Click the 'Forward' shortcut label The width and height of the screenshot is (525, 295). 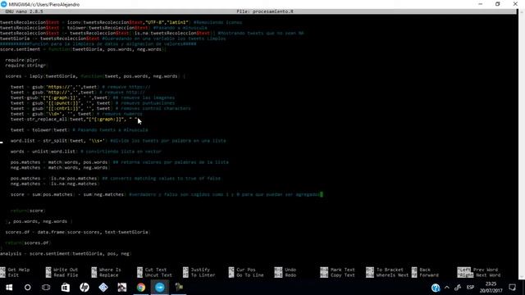pyautogui.click(x=428, y=275)
